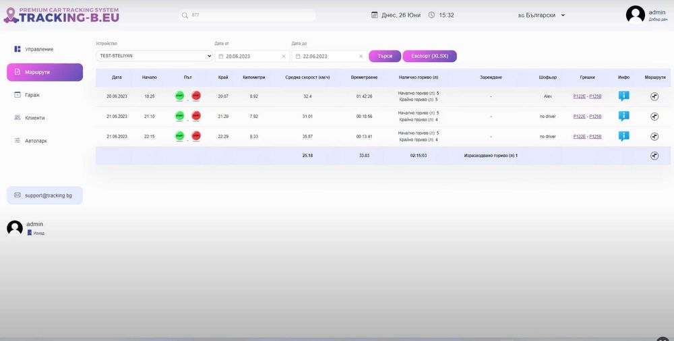Click the TRACKING-B.EU logo

point(61,15)
